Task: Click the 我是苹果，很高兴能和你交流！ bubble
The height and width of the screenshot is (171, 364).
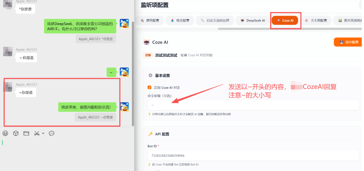Action: click(87, 107)
